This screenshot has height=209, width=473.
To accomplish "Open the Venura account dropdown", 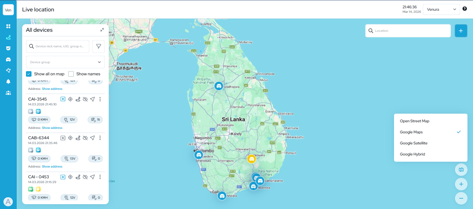I will point(441,9).
